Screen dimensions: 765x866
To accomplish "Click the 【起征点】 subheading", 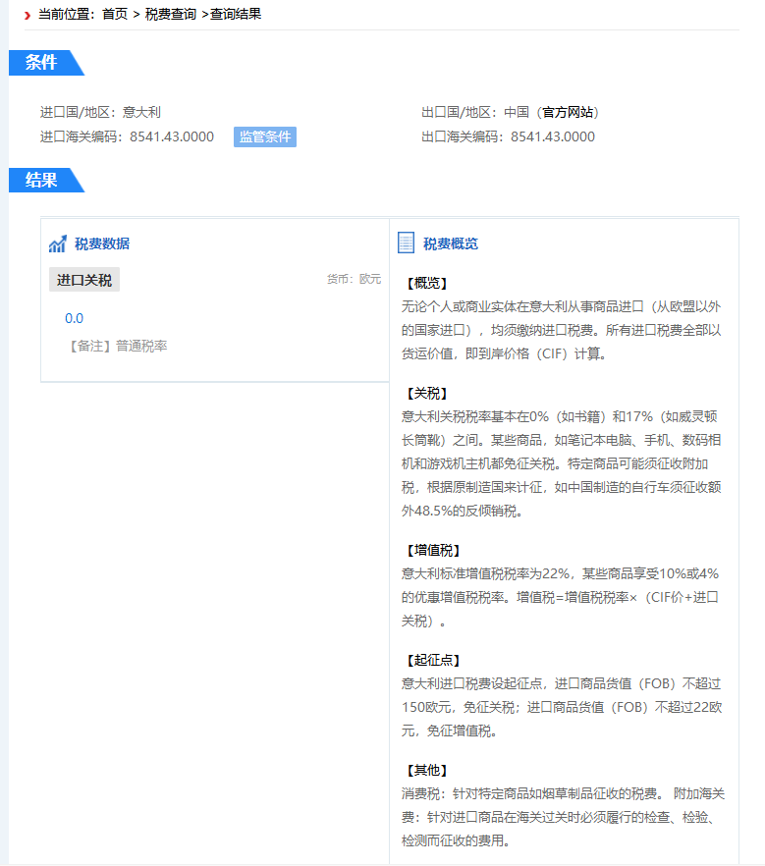I will 434,660.
